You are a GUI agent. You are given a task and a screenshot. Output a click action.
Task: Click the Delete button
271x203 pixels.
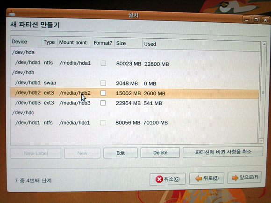coord(160,153)
